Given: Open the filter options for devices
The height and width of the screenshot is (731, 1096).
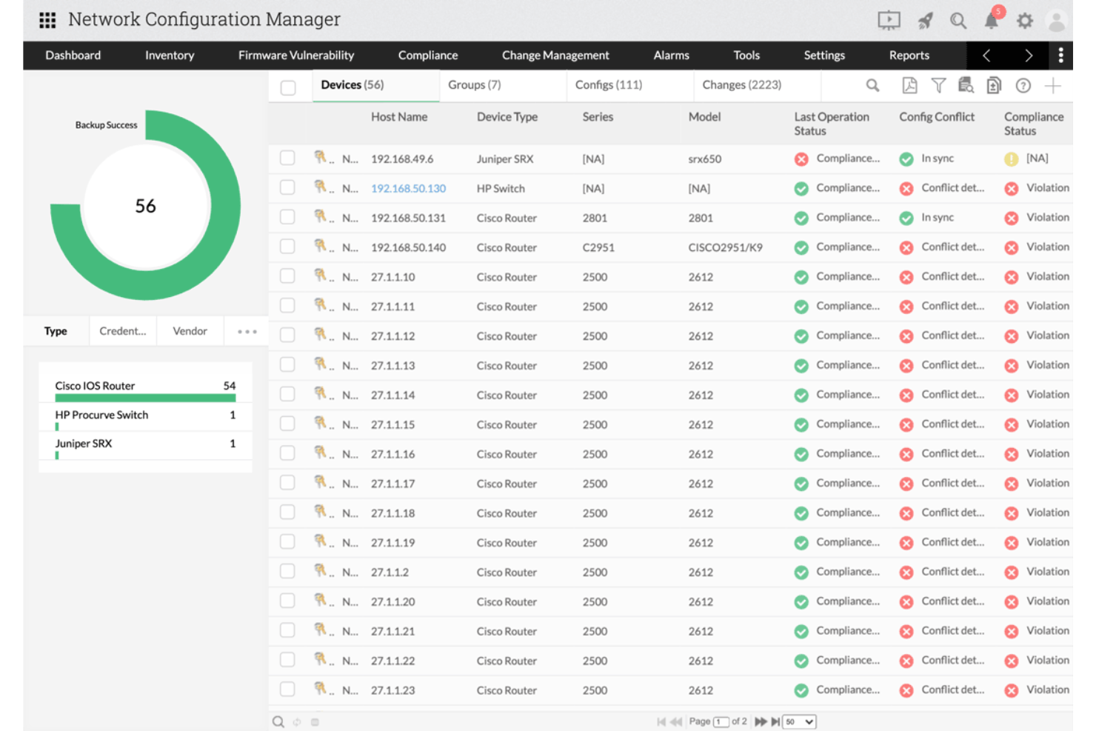Looking at the screenshot, I should [938, 85].
